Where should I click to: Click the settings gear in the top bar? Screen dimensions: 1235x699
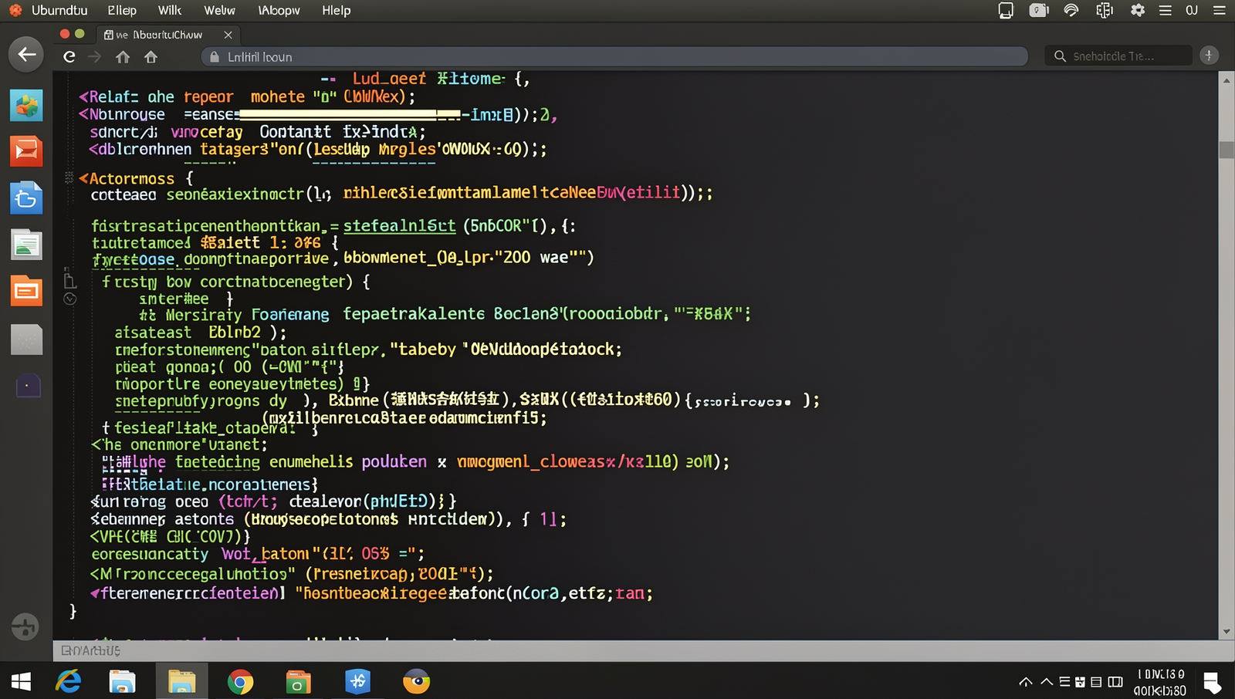1138,10
